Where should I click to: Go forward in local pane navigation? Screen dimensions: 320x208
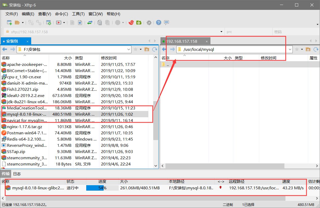(x=12, y=49)
